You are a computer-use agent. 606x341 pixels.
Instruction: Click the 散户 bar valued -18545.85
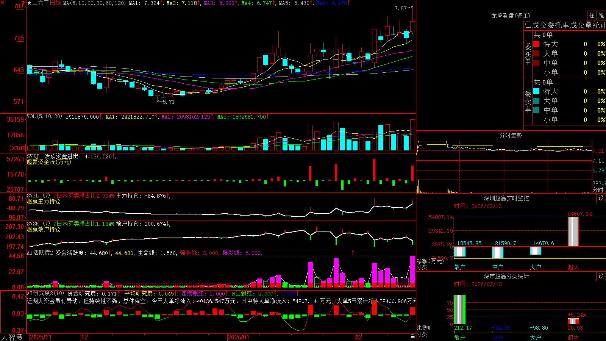pos(460,252)
